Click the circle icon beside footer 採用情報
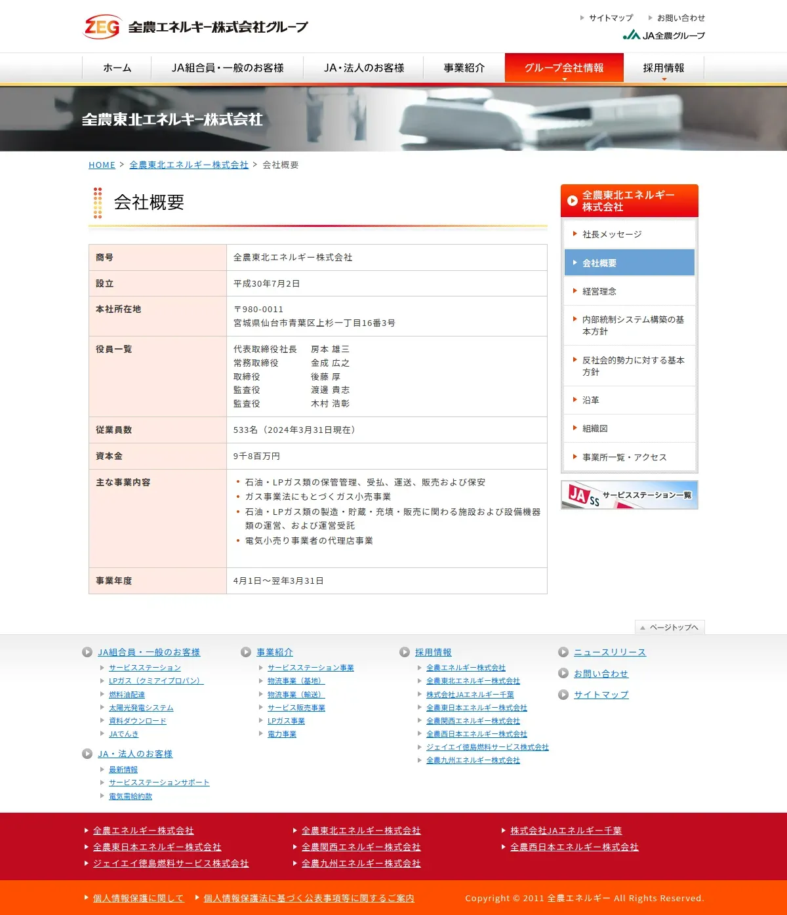 coord(405,652)
